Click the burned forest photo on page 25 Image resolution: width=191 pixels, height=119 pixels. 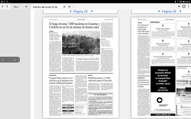[x=81, y=42]
